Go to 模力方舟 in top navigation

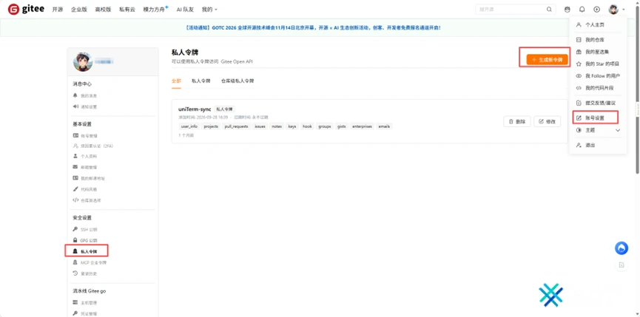tap(155, 10)
